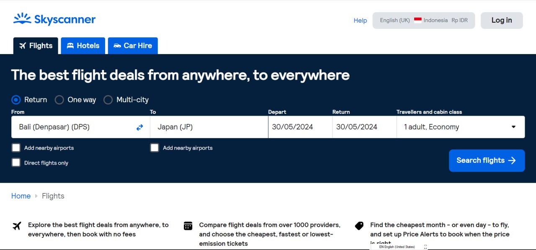Select the Multi-city radio button

click(108, 100)
